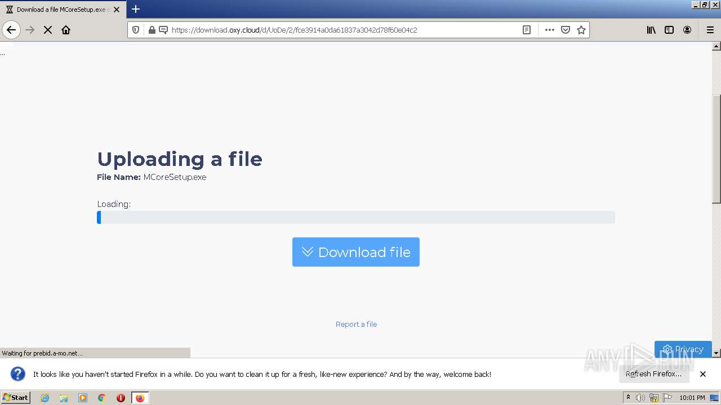The height and width of the screenshot is (405, 721).
Task: Click the address bar URL
Action: point(294,30)
